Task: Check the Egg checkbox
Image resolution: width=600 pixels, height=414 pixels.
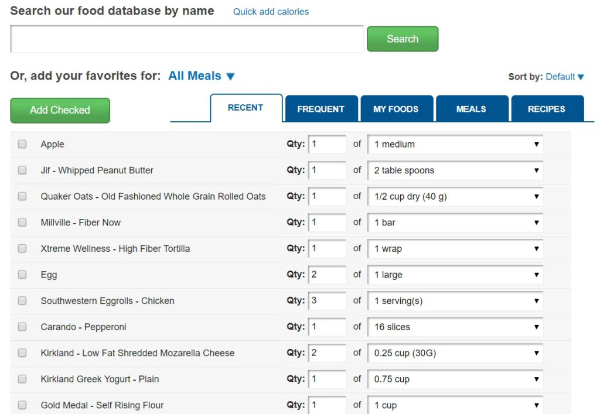Action: [22, 275]
